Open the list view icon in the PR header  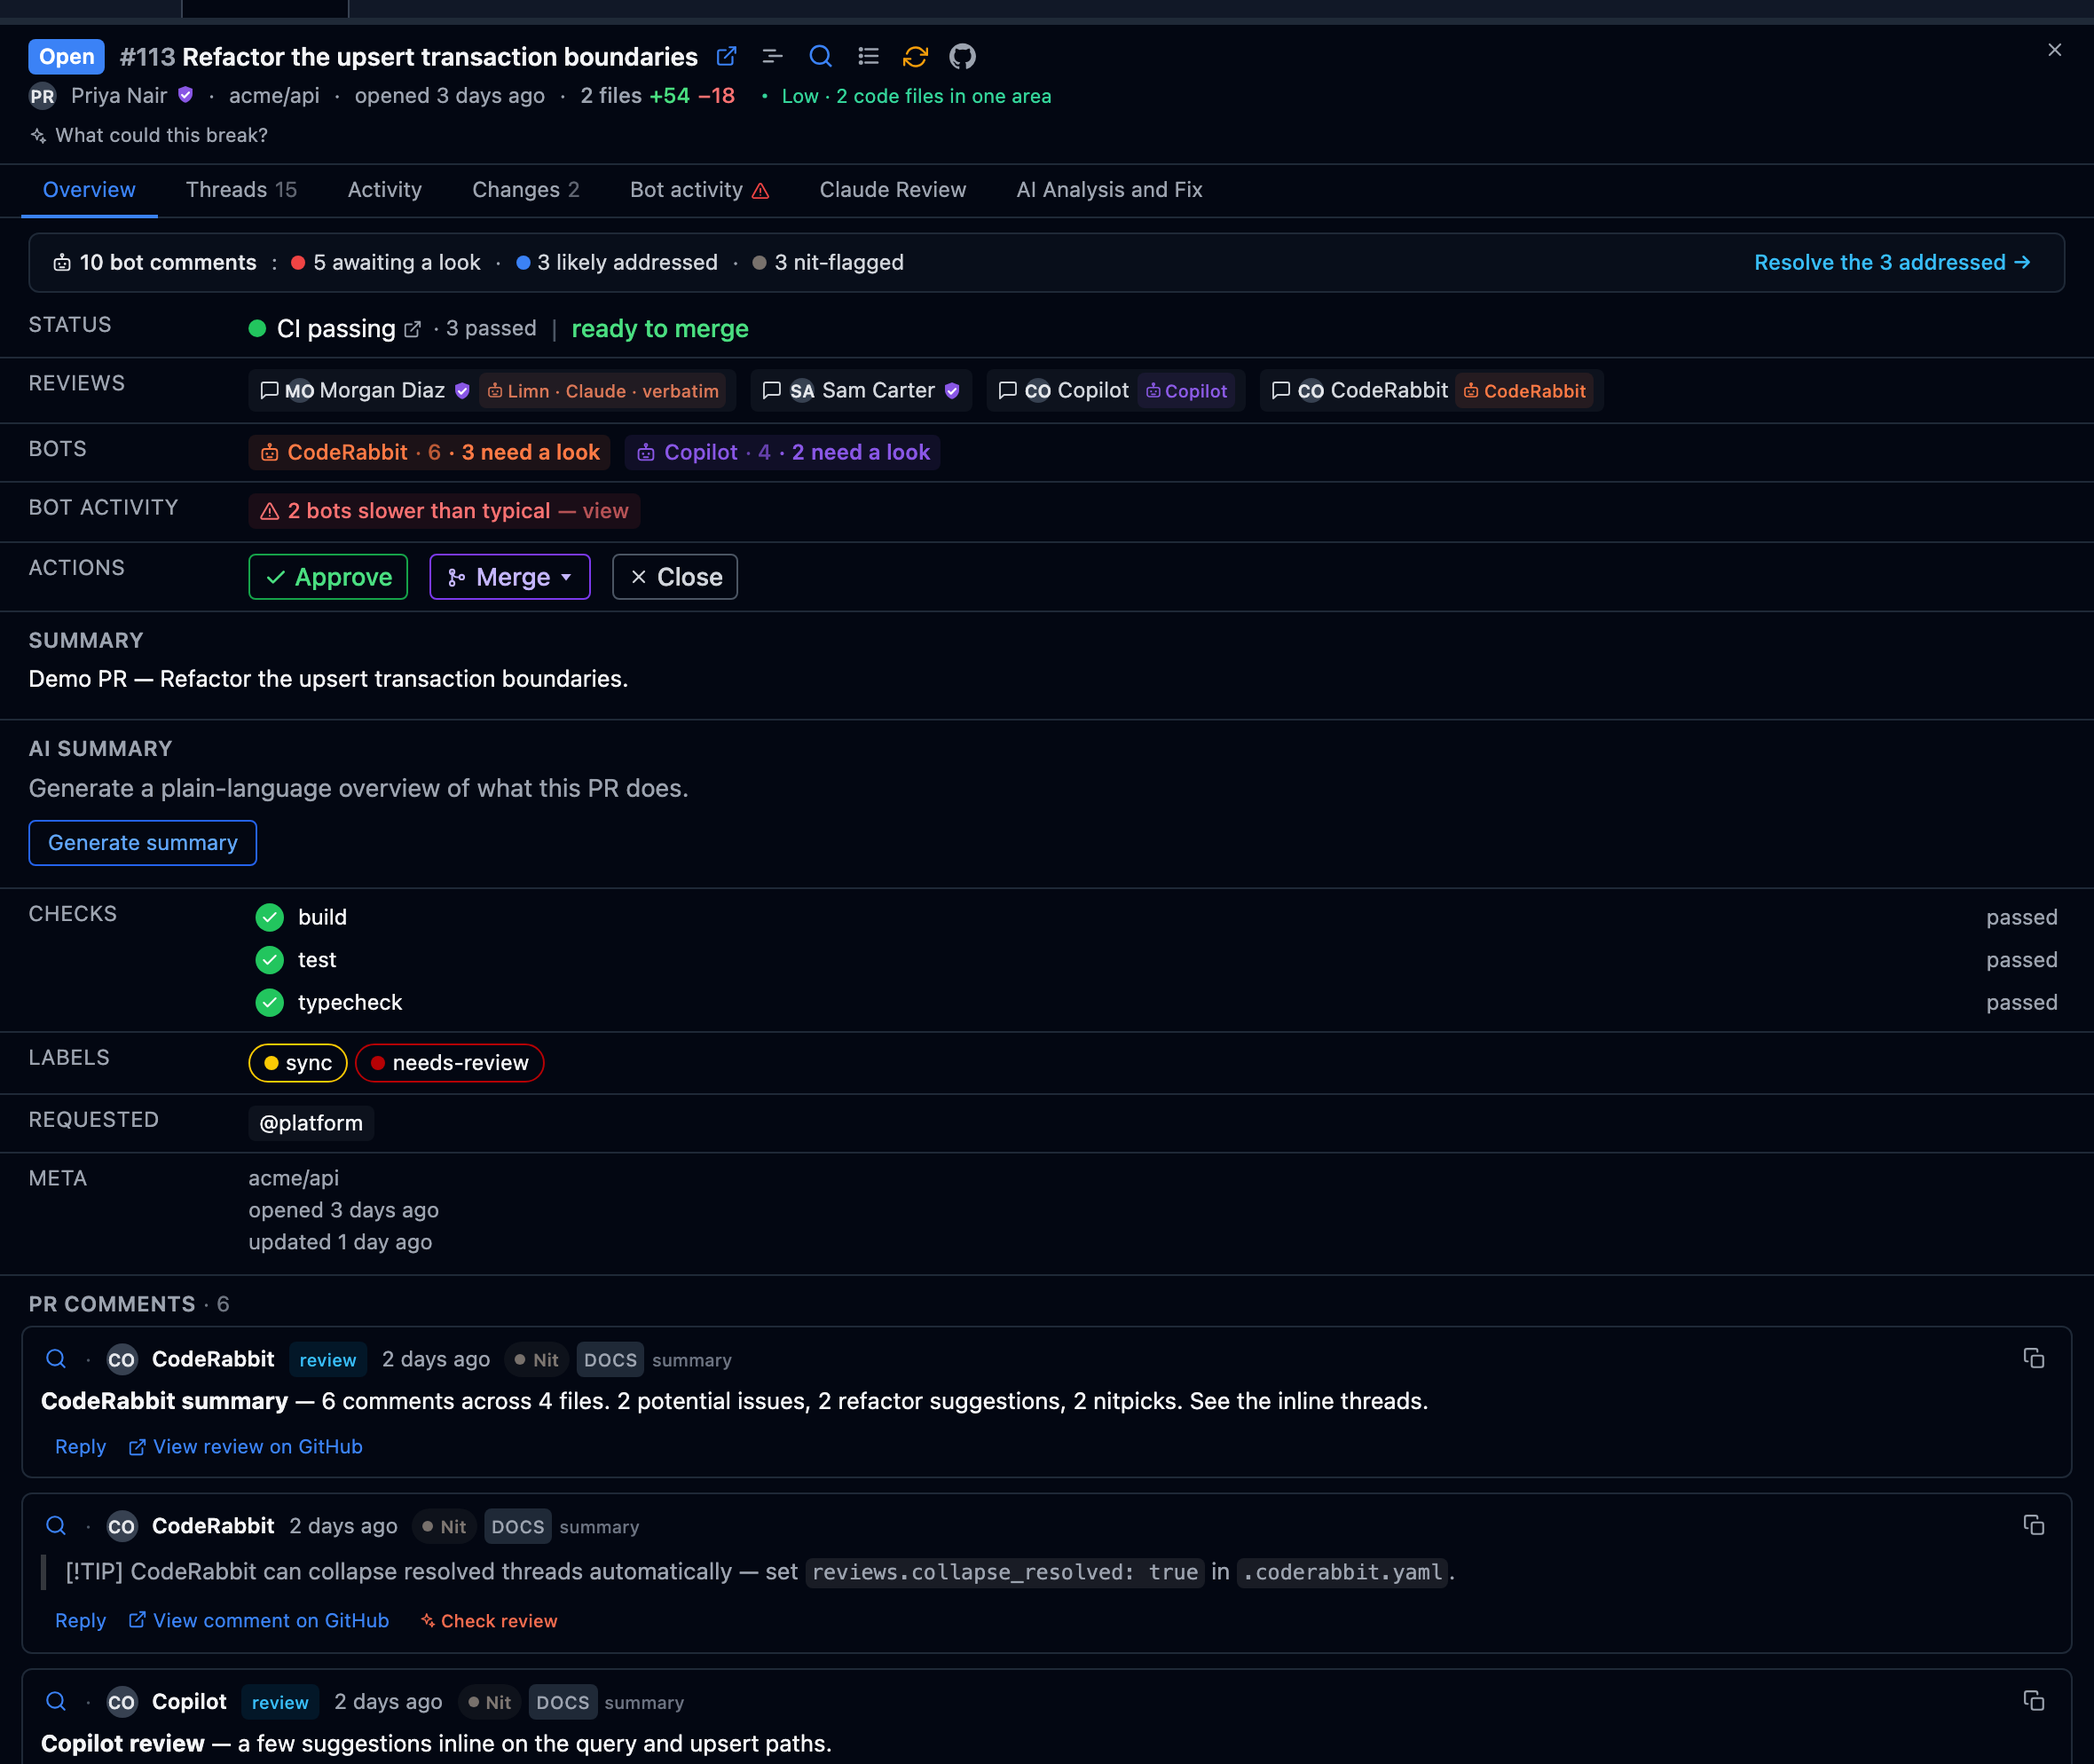[x=868, y=56]
